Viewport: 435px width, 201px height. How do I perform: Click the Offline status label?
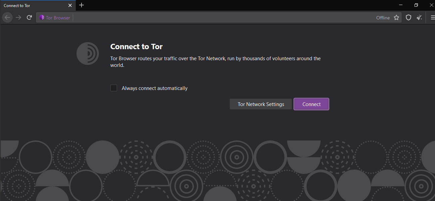click(383, 18)
